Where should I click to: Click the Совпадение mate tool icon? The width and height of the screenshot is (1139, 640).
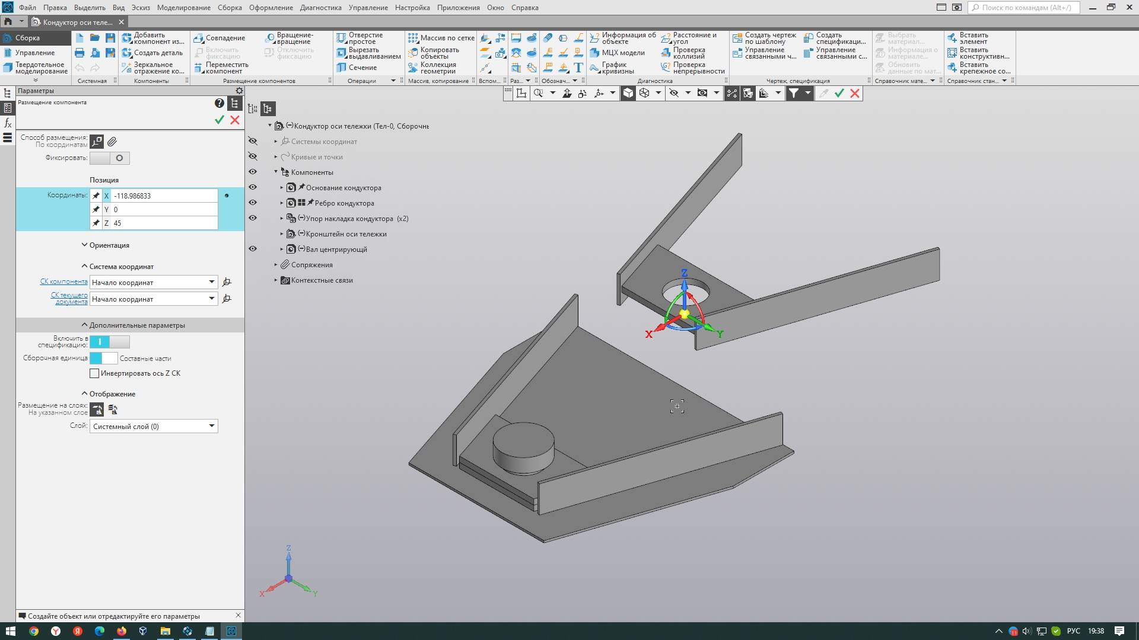[199, 38]
